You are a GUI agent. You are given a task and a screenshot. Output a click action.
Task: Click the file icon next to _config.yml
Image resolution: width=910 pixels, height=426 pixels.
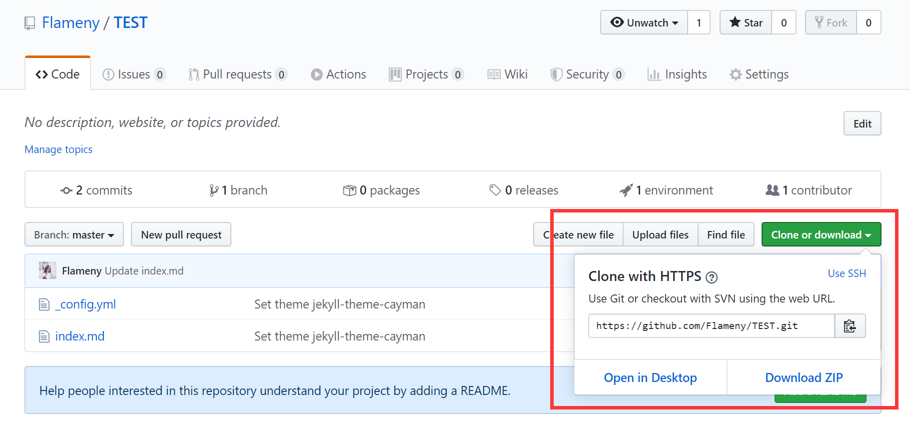[44, 304]
